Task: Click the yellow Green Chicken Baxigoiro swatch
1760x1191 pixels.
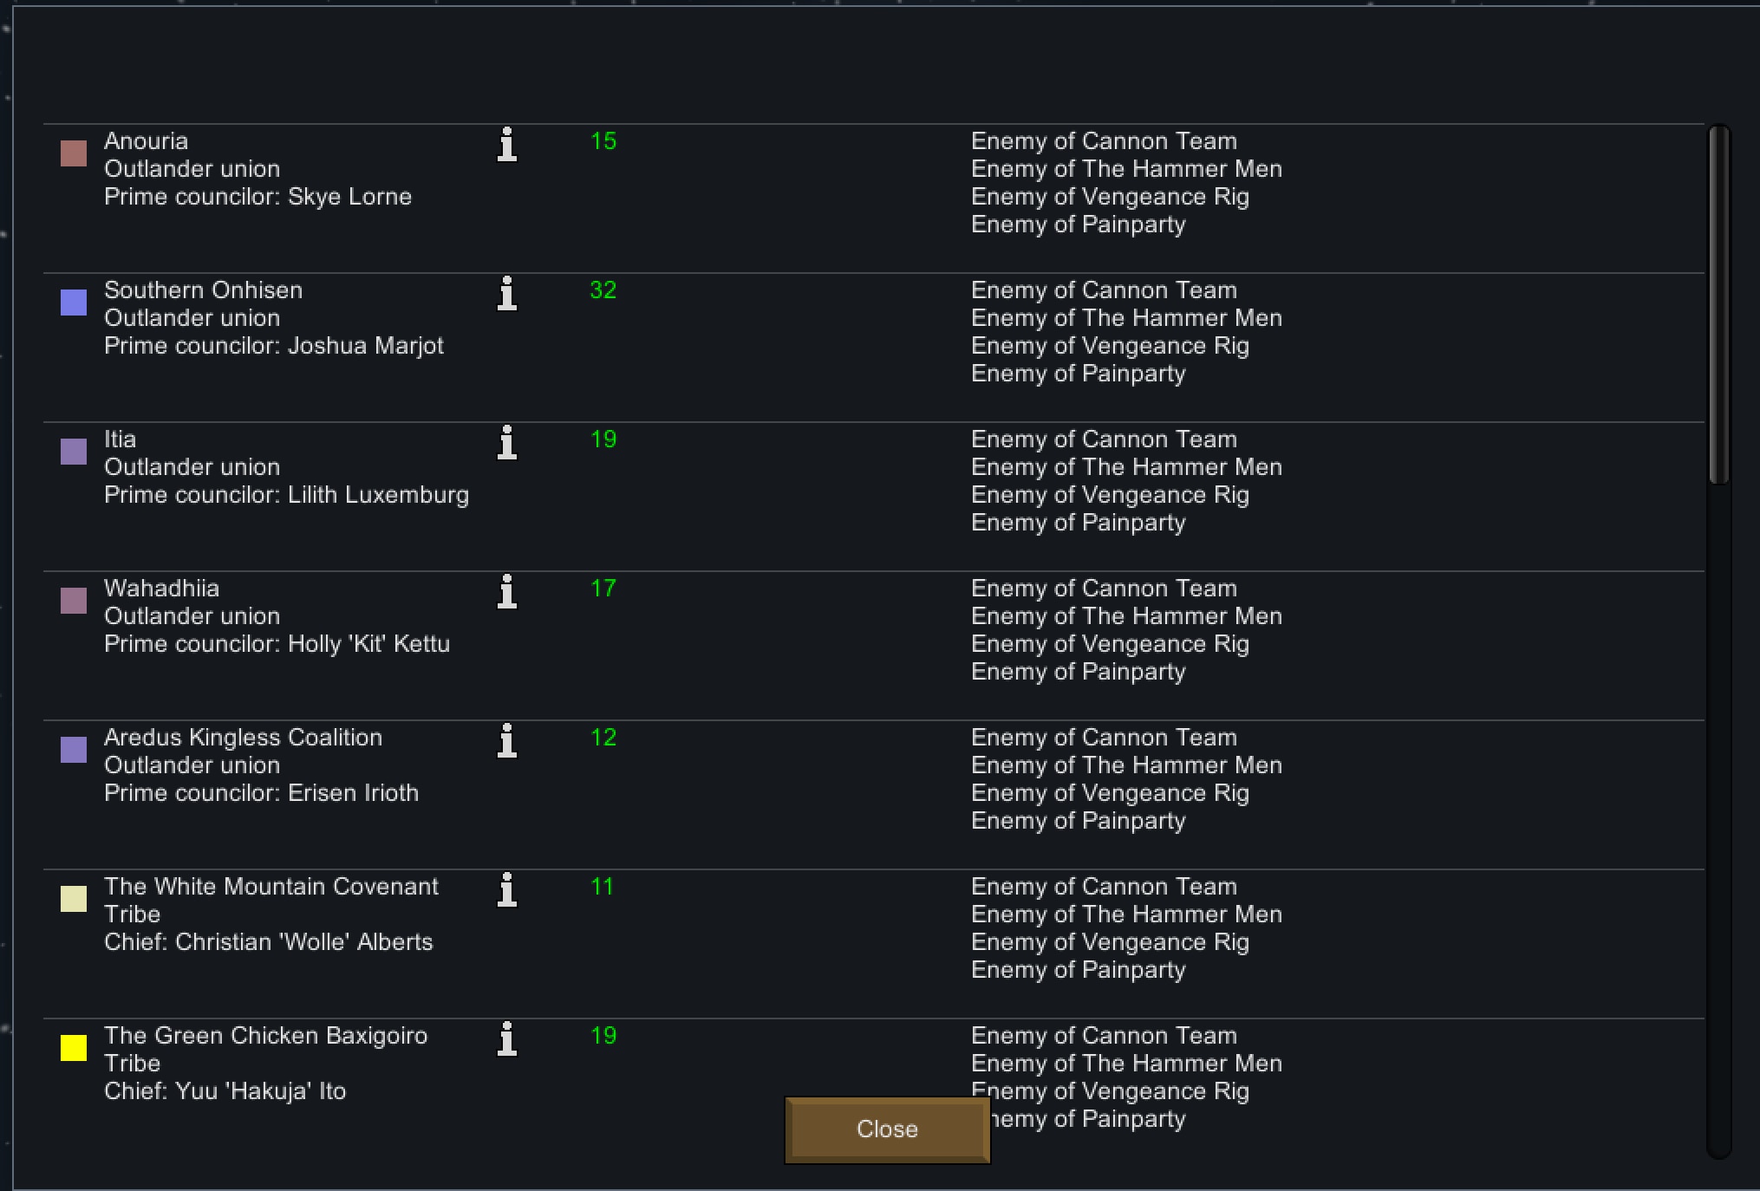Action: 74,1048
